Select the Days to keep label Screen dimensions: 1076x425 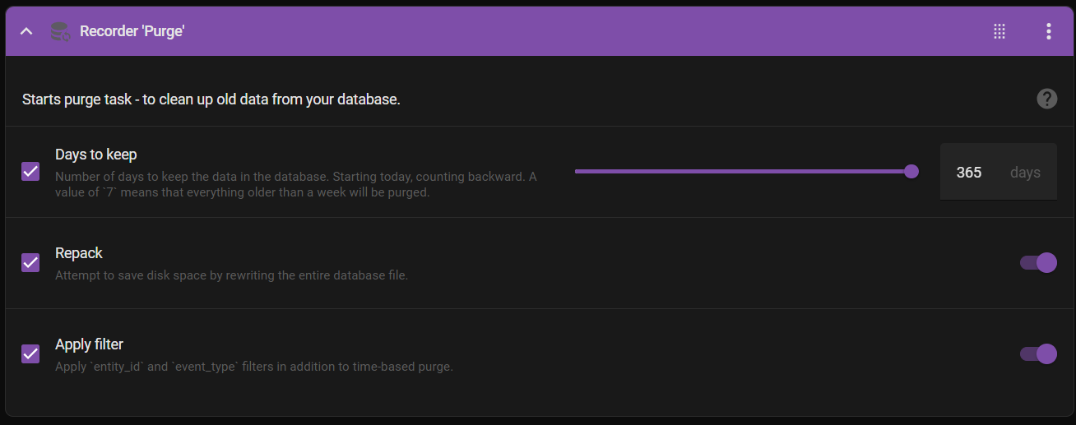coord(96,154)
